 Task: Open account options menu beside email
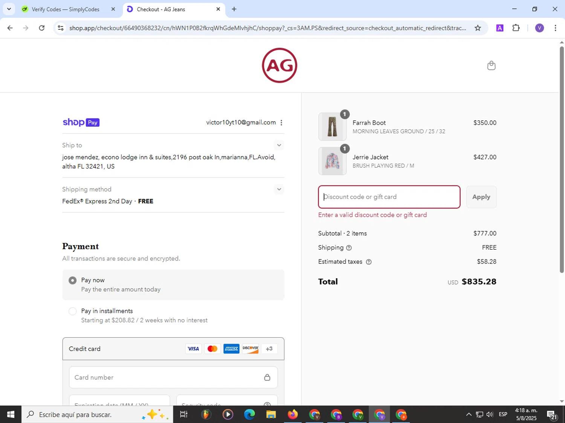pyautogui.click(x=281, y=123)
